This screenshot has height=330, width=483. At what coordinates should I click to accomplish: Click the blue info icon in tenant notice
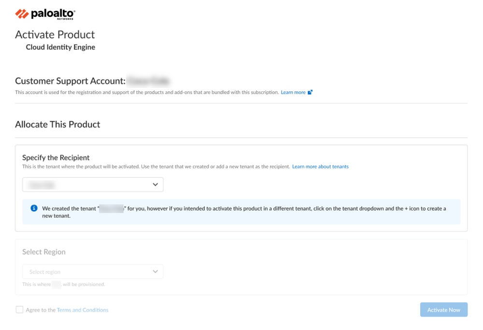[34, 208]
